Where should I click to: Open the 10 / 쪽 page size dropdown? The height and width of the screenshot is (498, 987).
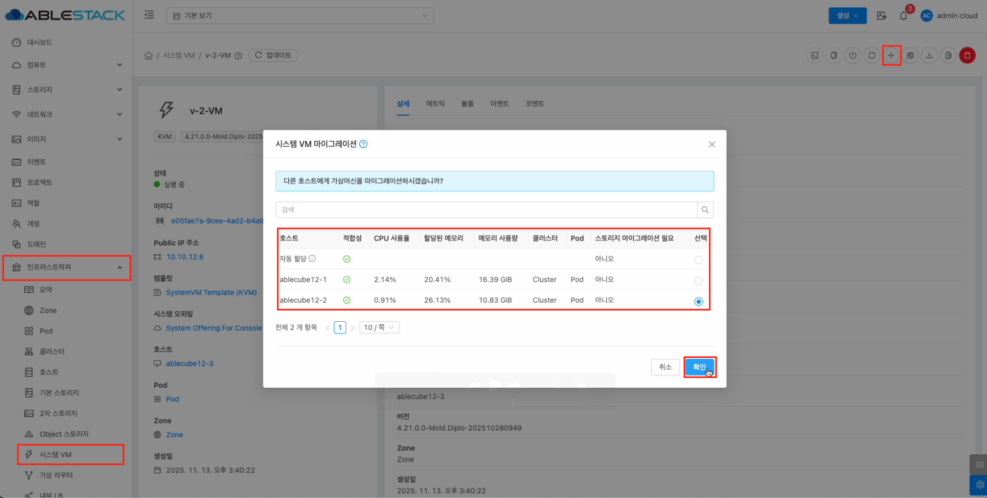point(379,328)
